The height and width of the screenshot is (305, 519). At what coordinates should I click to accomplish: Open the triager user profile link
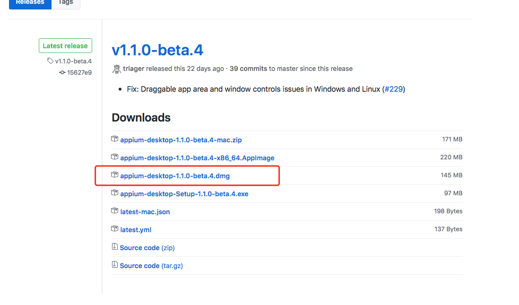(133, 69)
